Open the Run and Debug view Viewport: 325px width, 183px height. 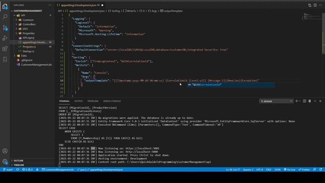5,38
